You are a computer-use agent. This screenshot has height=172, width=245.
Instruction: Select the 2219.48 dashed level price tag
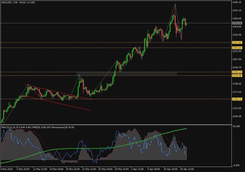tap(237, 75)
